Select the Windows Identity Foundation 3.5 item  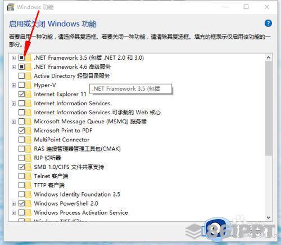pyautogui.click(x=77, y=194)
